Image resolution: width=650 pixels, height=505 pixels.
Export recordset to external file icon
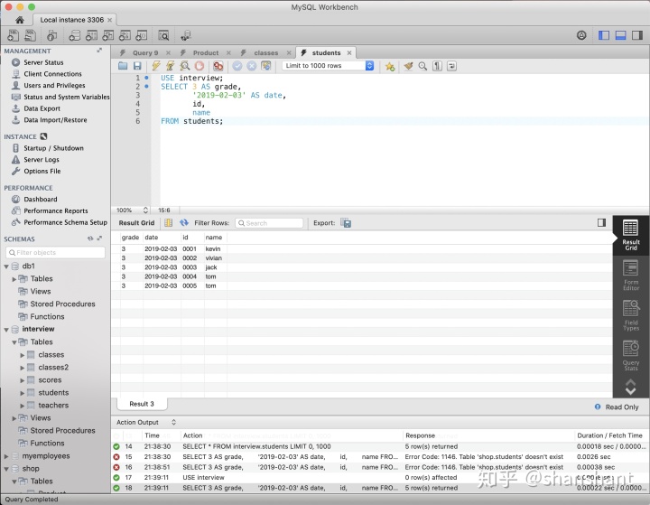pyautogui.click(x=346, y=223)
